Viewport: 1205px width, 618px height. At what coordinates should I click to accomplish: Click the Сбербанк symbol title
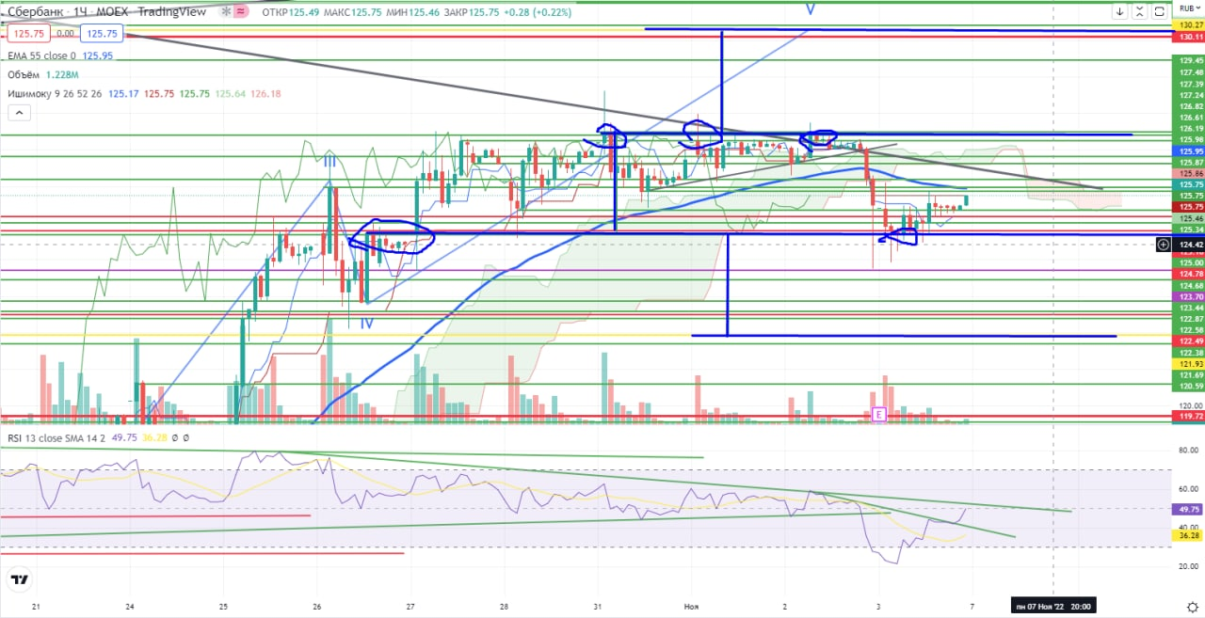[34, 11]
